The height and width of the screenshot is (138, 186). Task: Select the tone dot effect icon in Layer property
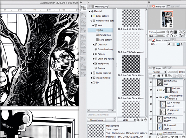(174, 44)
